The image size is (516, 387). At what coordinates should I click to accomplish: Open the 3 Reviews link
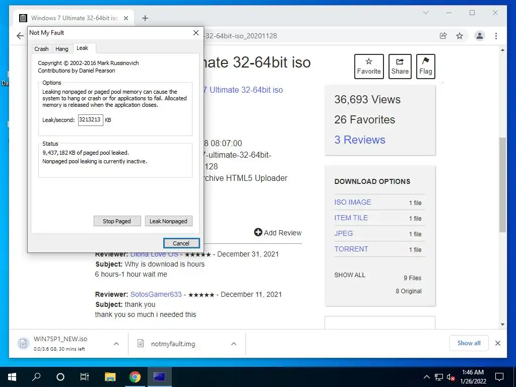[x=360, y=140]
